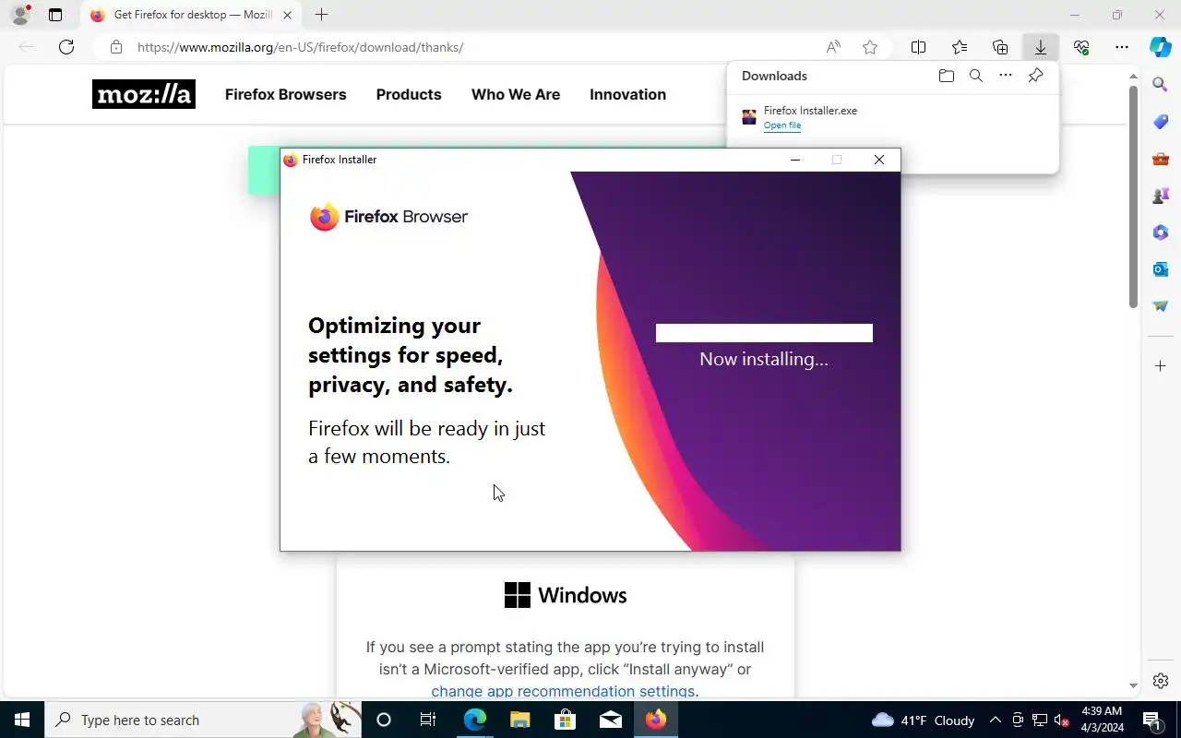Show hidden tray icons chevron
Screen dimensions: 1181x738
[995, 720]
